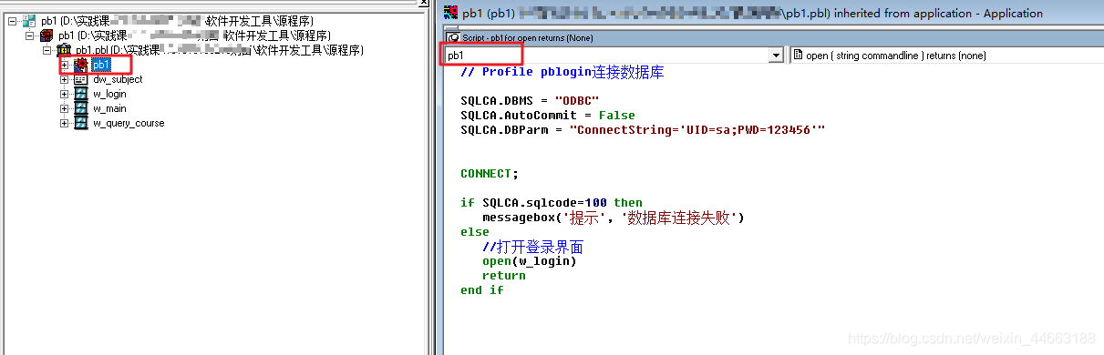The height and width of the screenshot is (355, 1104).
Task: Click the end if line
Action: (x=481, y=290)
